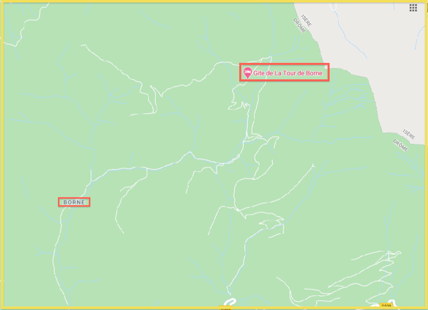Click the red highlight box around BORNE
The width and height of the screenshot is (428, 310).
[74, 202]
